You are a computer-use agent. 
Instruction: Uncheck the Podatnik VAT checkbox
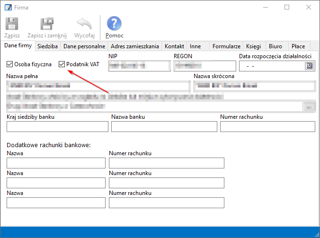click(x=62, y=64)
